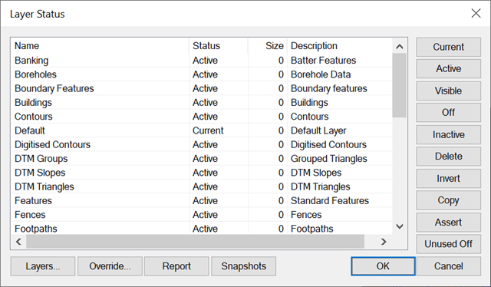This screenshot has width=491, height=287.
Task: Click the Invert button
Action: pyautogui.click(x=448, y=179)
